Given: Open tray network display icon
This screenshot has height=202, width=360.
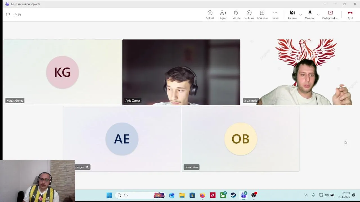Looking at the screenshot, I should tap(321, 195).
